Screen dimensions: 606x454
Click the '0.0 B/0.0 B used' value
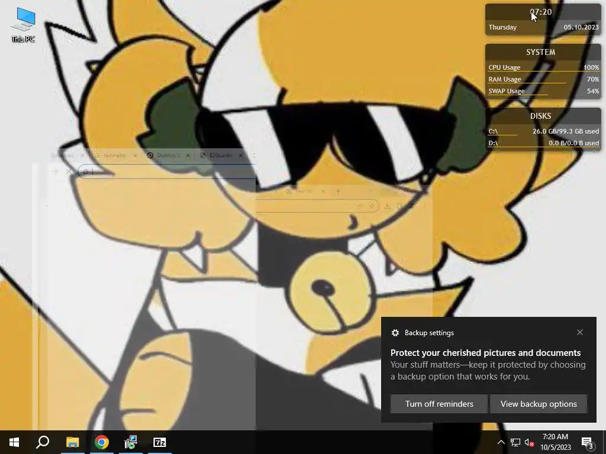tap(574, 143)
